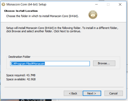Click the Monacoin coin icon in title bar

3,4
